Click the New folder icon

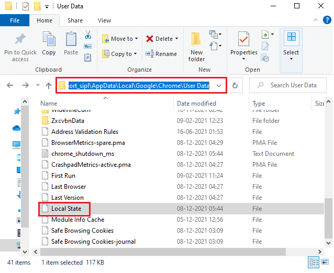pos(196,39)
